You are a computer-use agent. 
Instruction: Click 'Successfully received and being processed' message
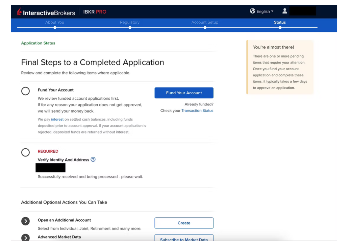pyautogui.click(x=90, y=176)
